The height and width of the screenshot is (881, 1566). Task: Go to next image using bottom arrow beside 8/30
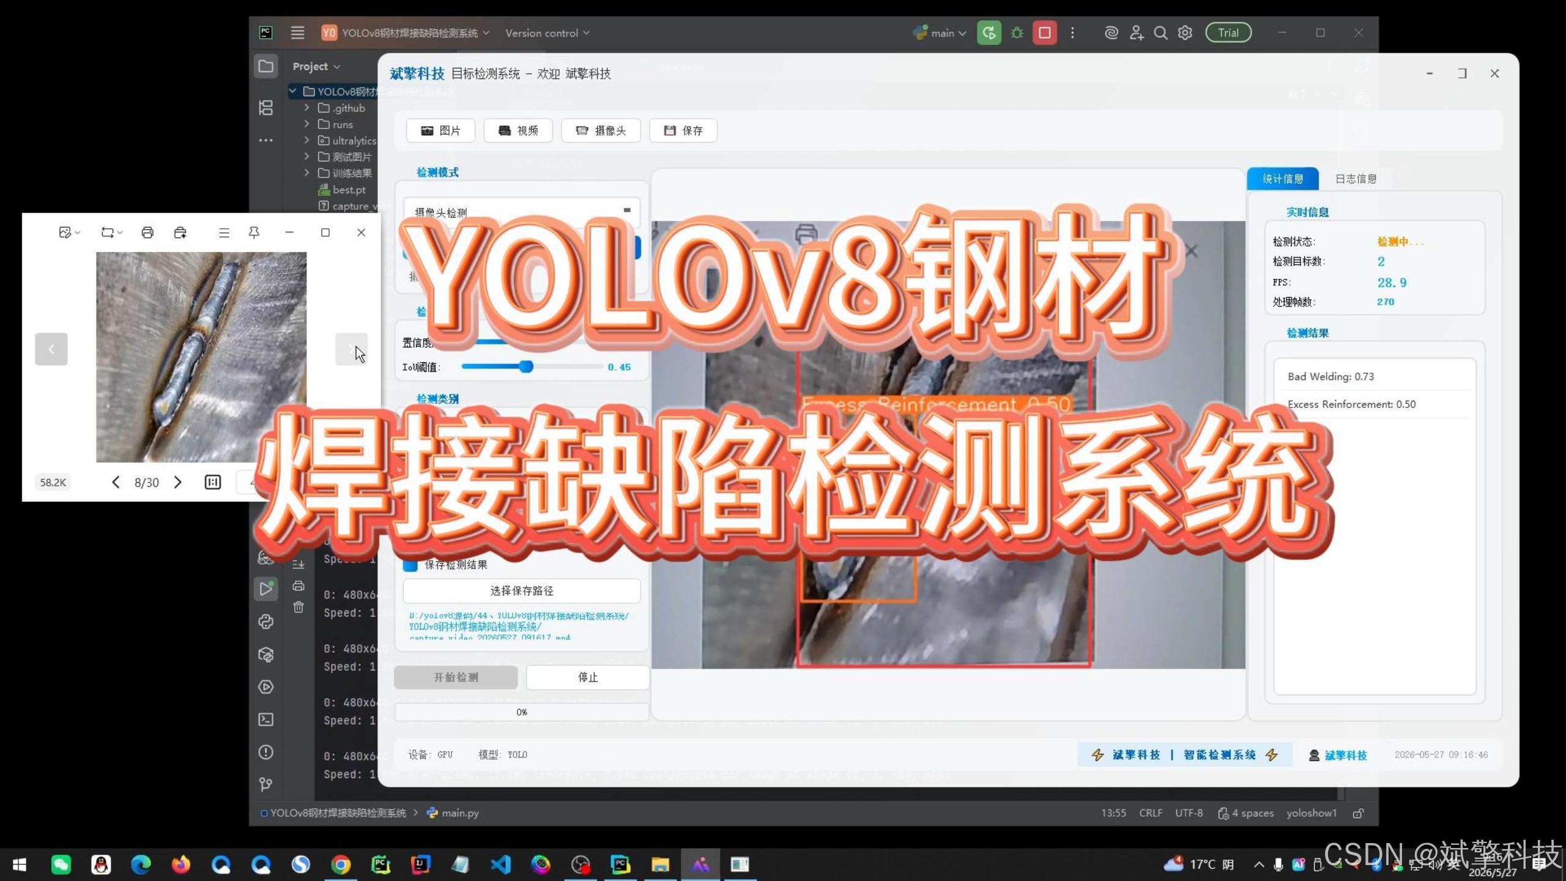tap(178, 482)
